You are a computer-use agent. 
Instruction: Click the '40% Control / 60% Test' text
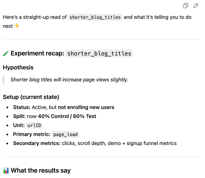[x=67, y=116]
